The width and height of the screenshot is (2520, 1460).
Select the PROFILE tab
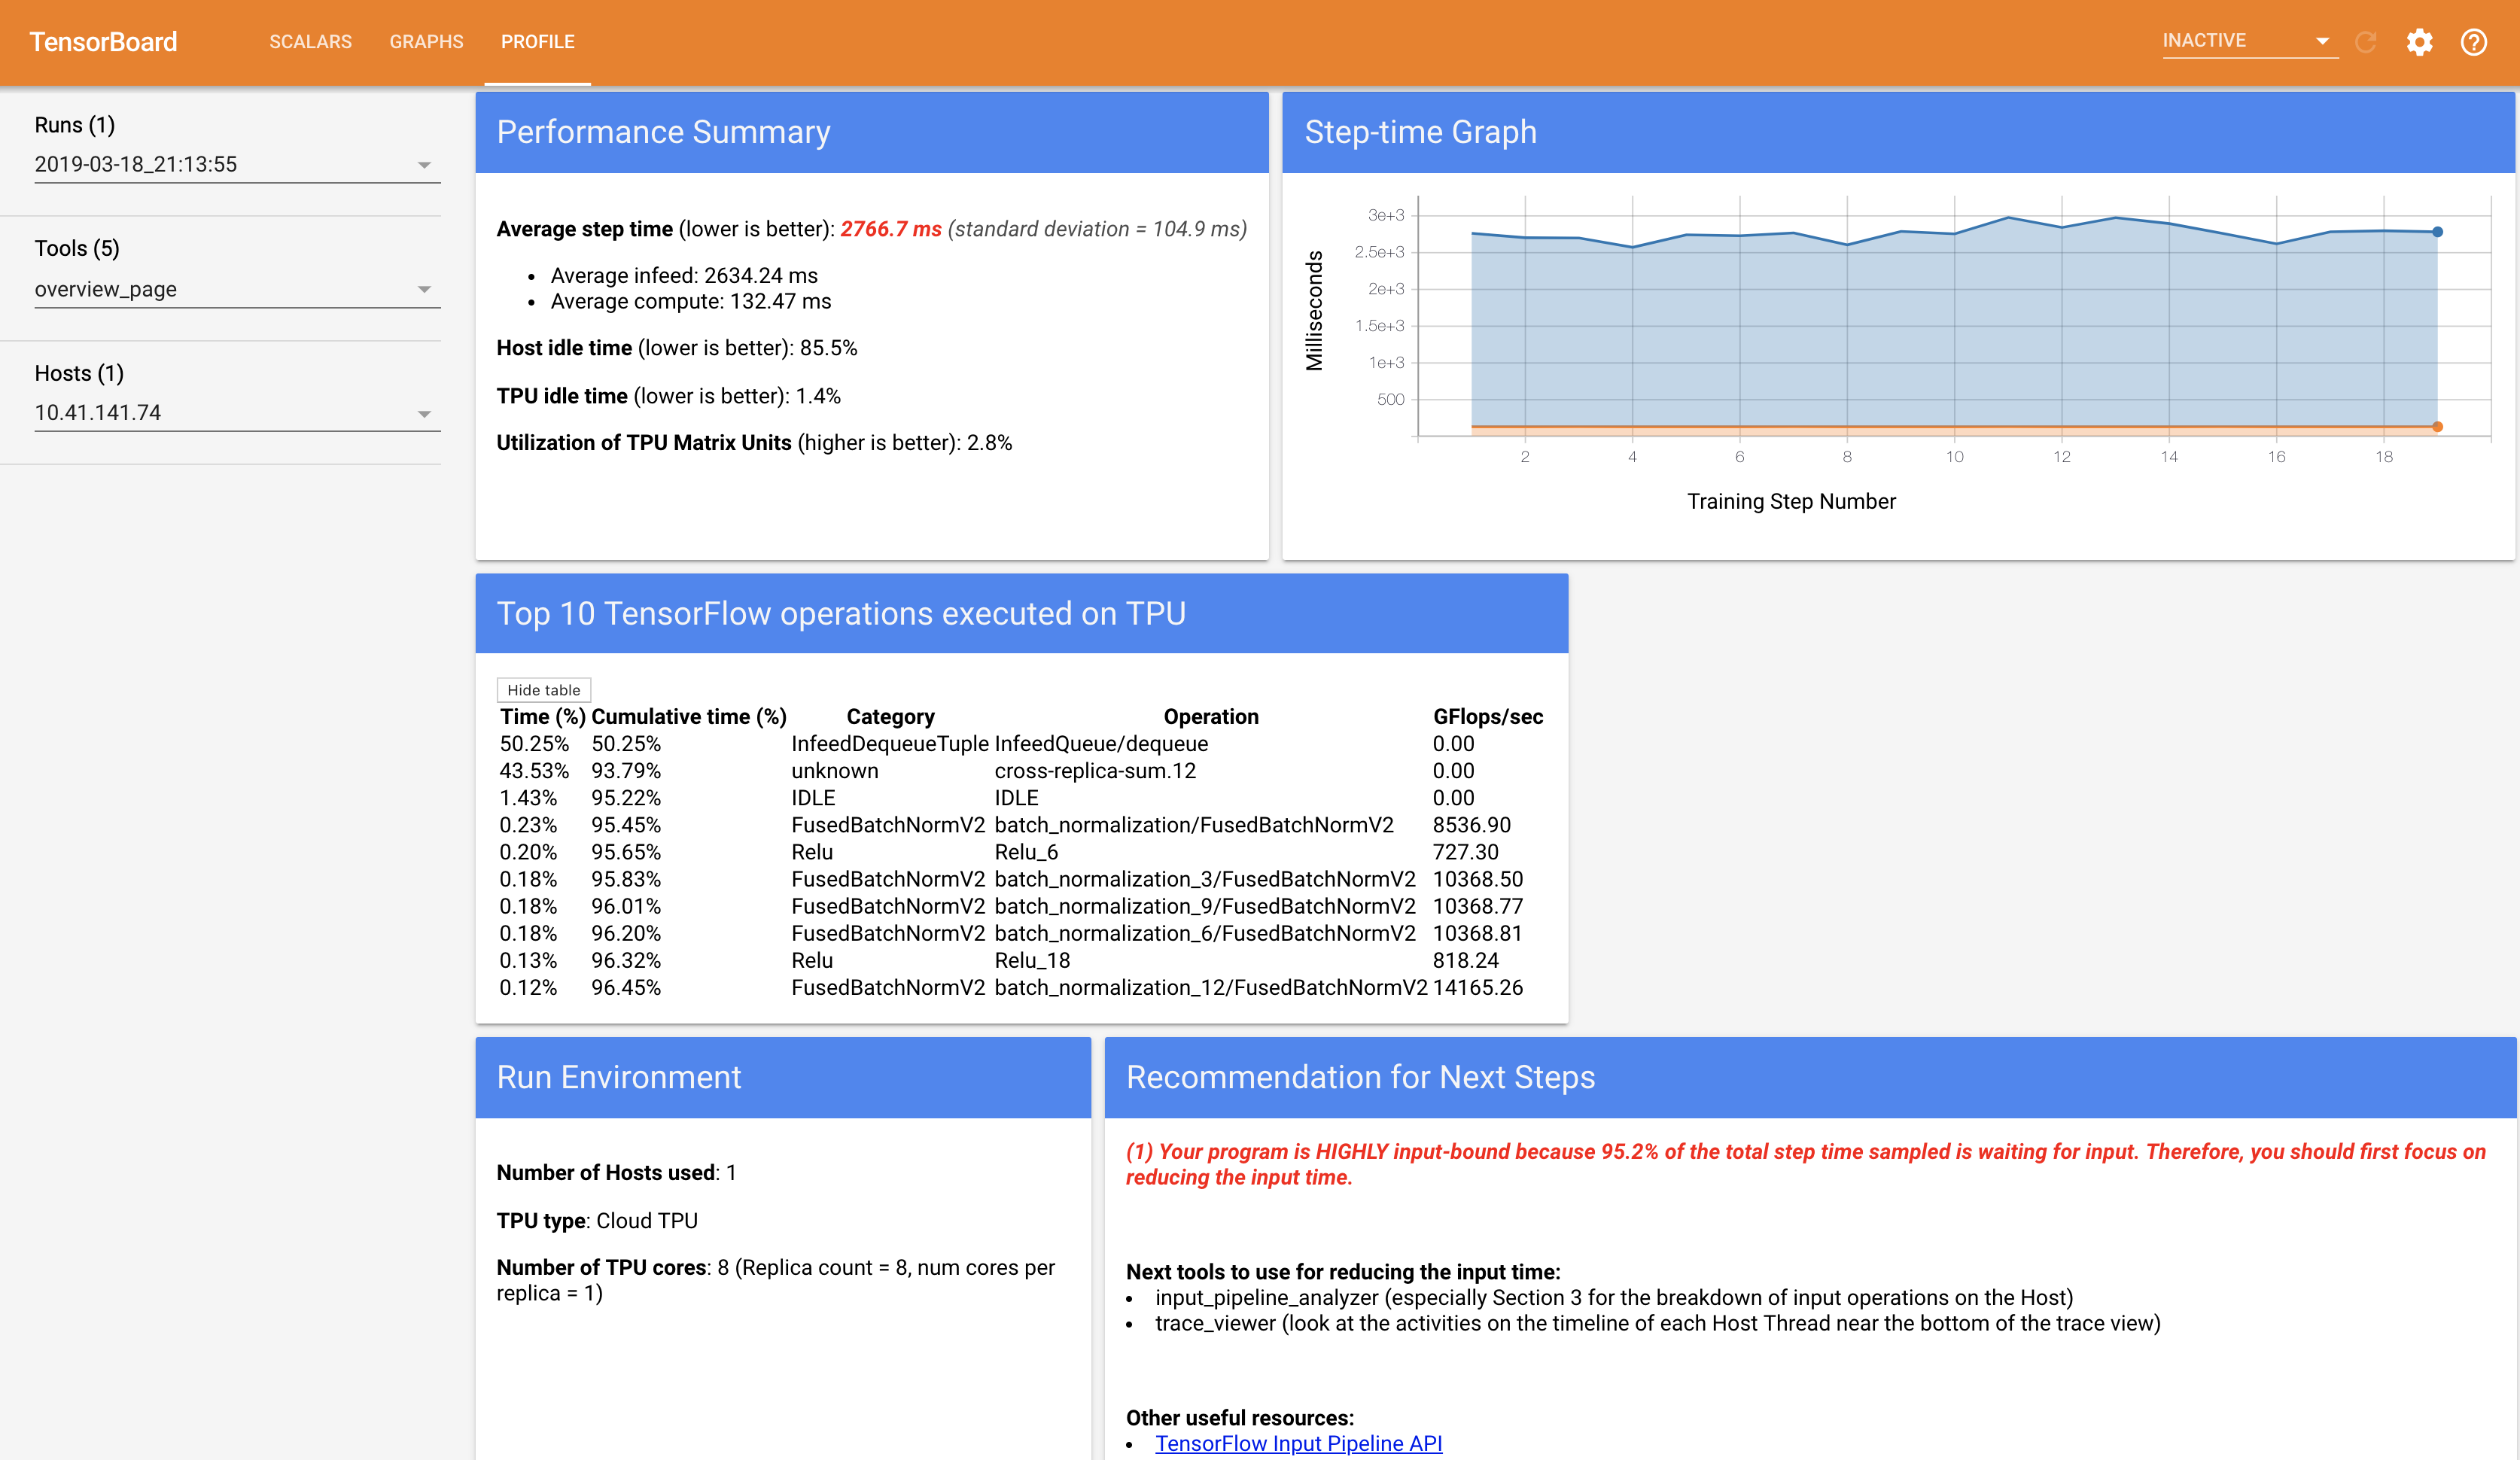pos(537,42)
